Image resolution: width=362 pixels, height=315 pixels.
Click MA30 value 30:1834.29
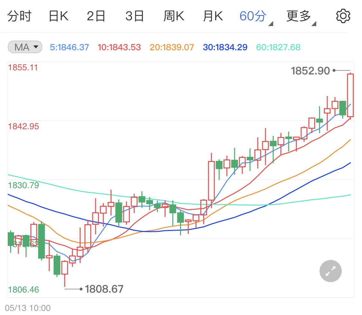tap(225, 47)
